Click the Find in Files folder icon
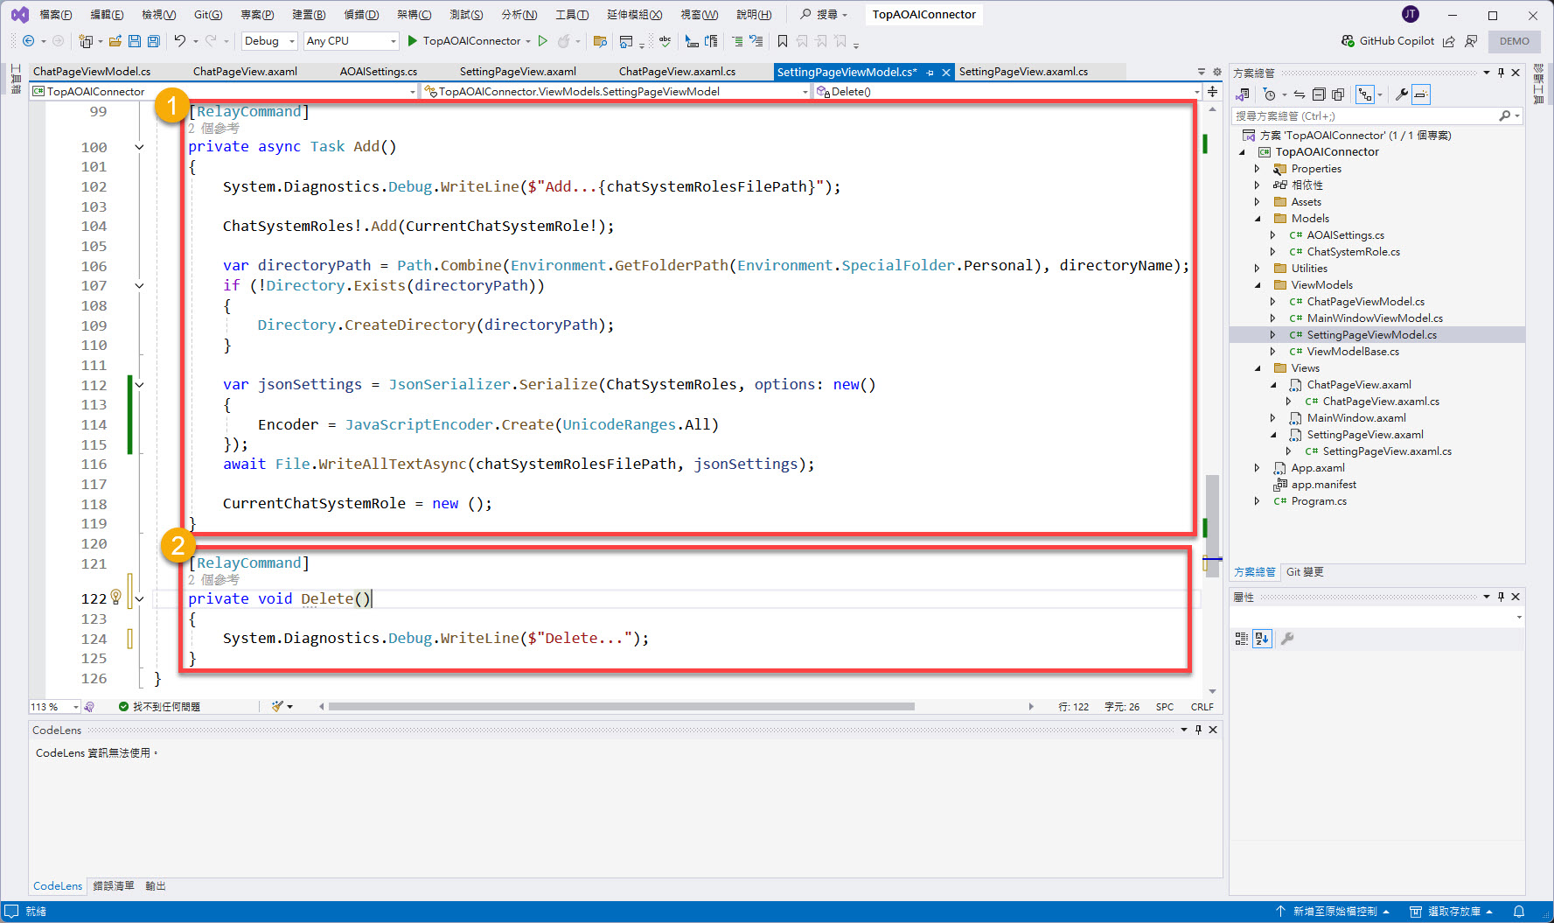Viewport: 1554px width, 923px height. (x=600, y=41)
